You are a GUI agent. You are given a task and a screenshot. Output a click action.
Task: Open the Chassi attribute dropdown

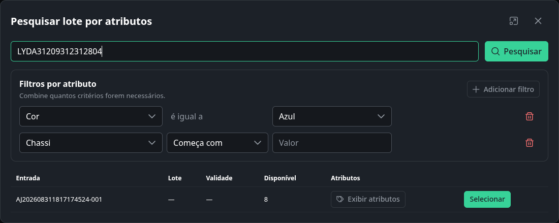click(91, 143)
